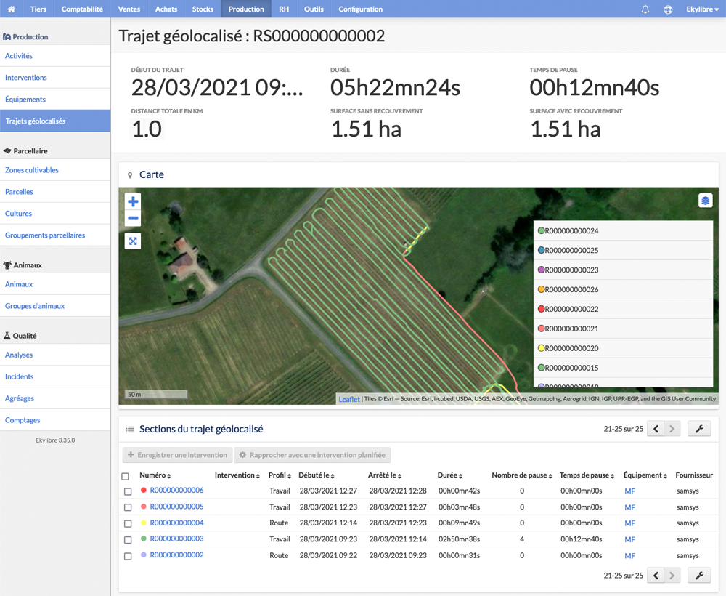Click the list icon beside Sections title
The width and height of the screenshot is (726, 596).
(x=130, y=429)
